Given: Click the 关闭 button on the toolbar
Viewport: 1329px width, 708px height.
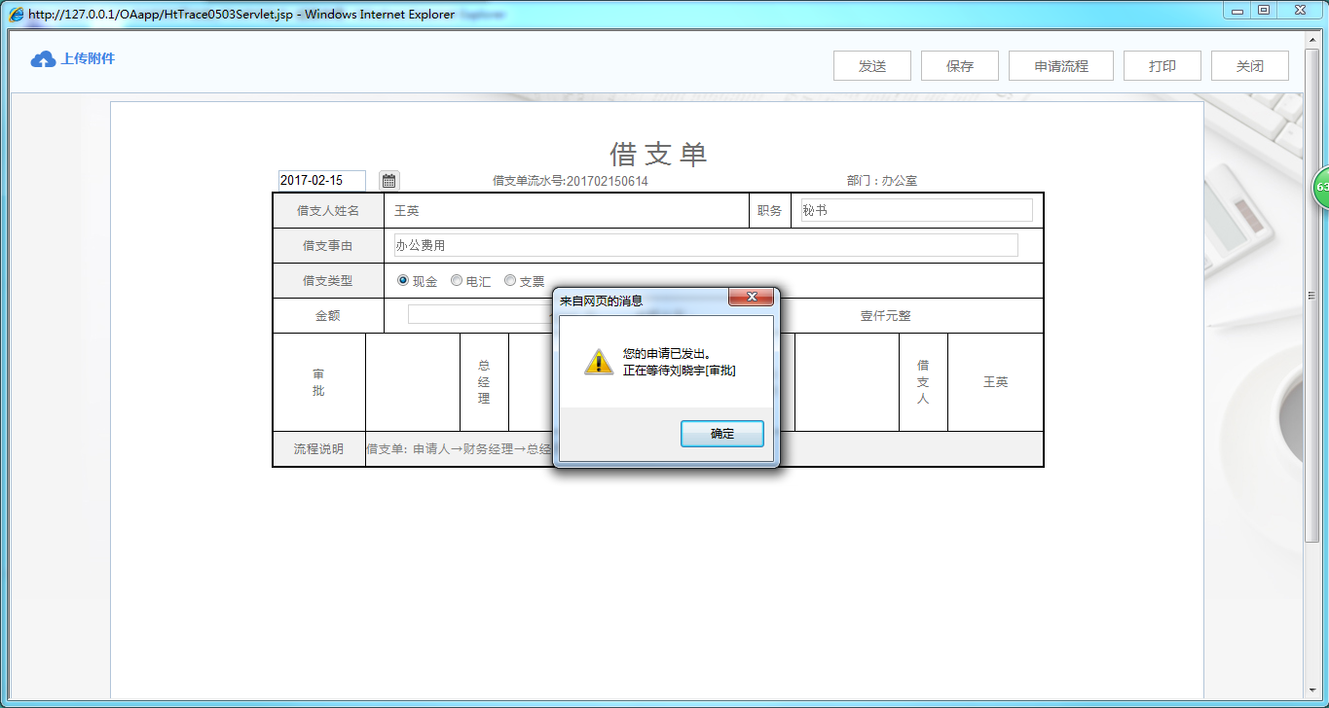Looking at the screenshot, I should pos(1249,65).
